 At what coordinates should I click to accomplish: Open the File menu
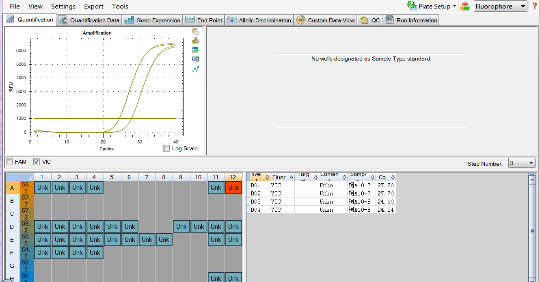coord(15,6)
